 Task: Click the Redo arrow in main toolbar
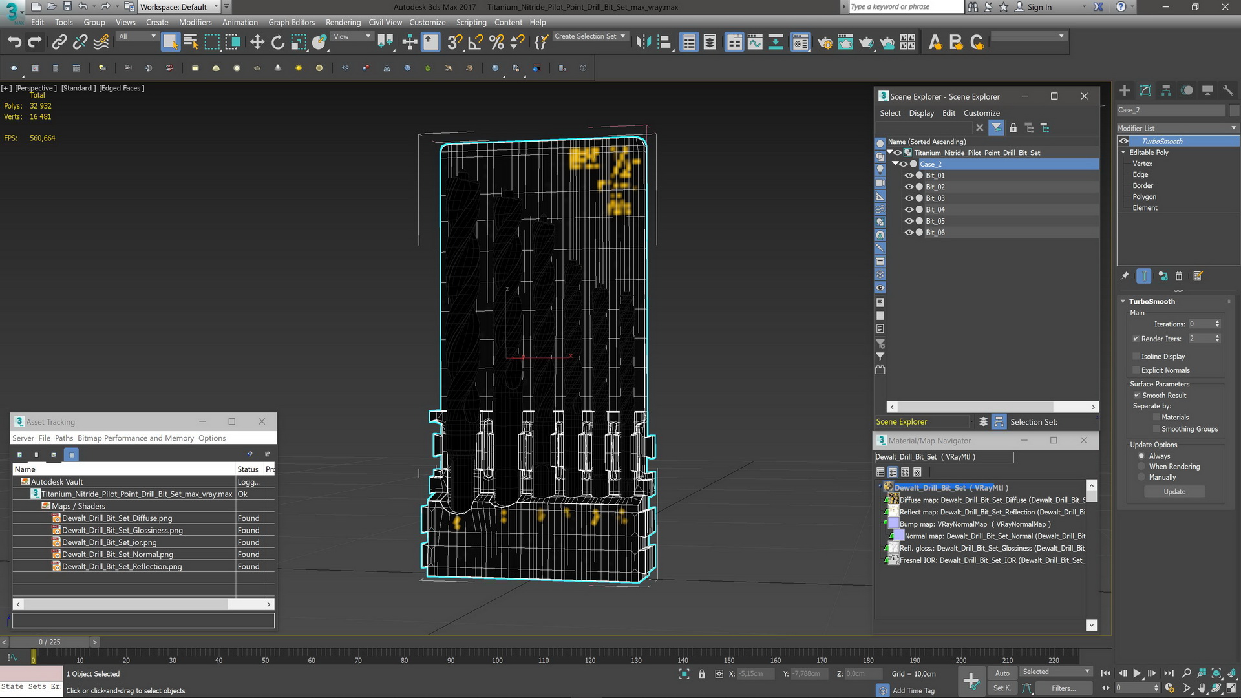pyautogui.click(x=35, y=43)
